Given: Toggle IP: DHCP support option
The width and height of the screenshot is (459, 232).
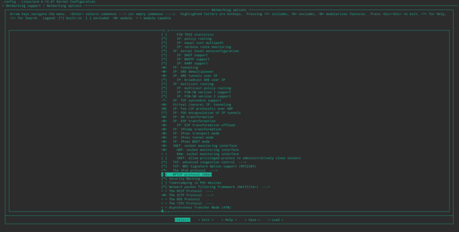Looking at the screenshot, I should click(185, 55).
